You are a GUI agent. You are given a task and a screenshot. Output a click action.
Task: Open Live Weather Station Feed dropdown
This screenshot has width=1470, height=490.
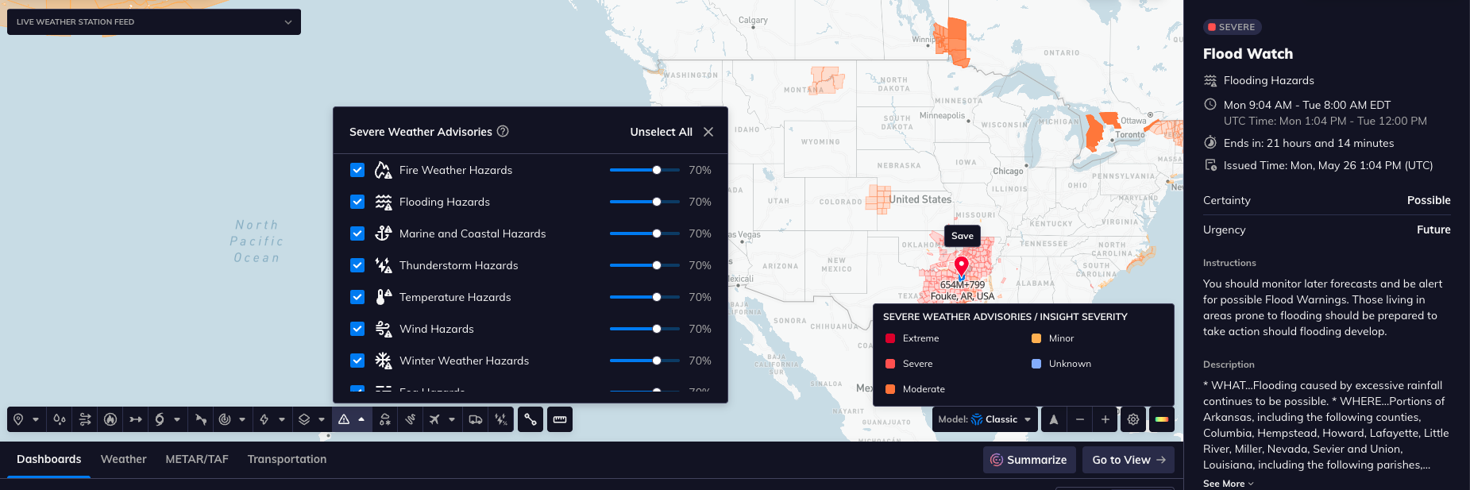click(154, 22)
